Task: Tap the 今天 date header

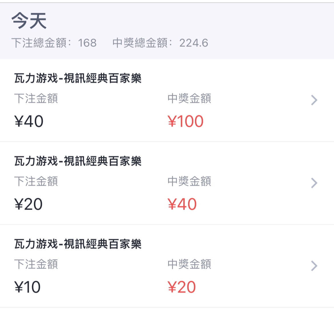Action: (29, 21)
